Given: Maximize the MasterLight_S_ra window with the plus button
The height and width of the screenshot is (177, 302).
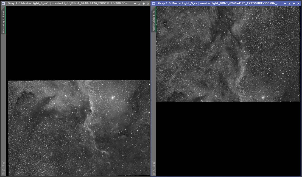Looking at the screenshot, I should 294,4.
